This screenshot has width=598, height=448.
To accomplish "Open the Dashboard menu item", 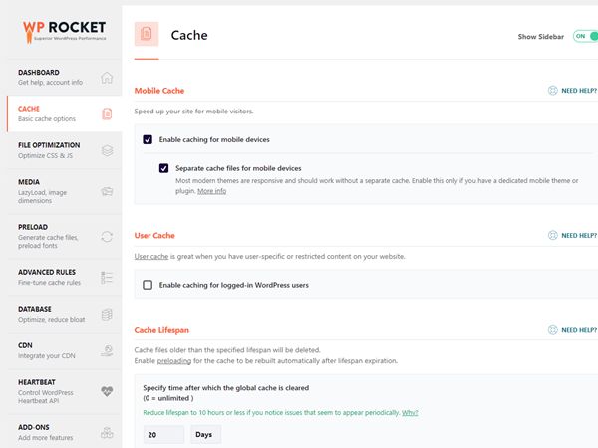I will (x=64, y=78).
